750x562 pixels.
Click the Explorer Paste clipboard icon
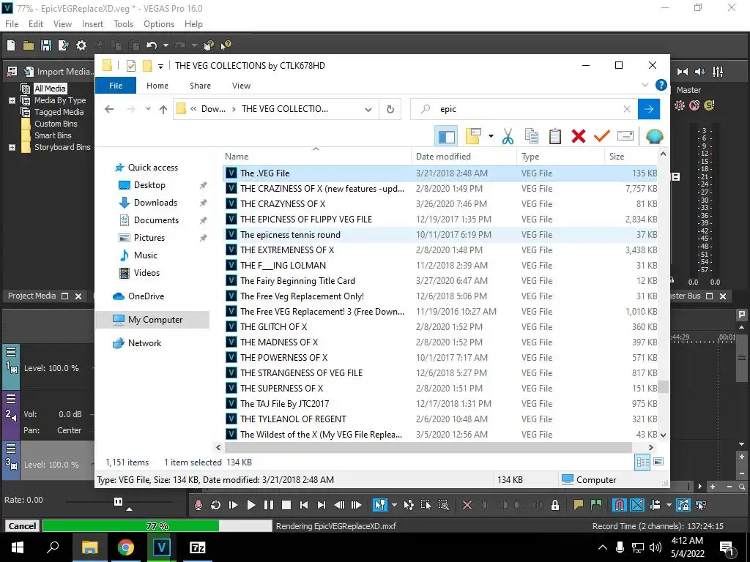click(x=555, y=137)
